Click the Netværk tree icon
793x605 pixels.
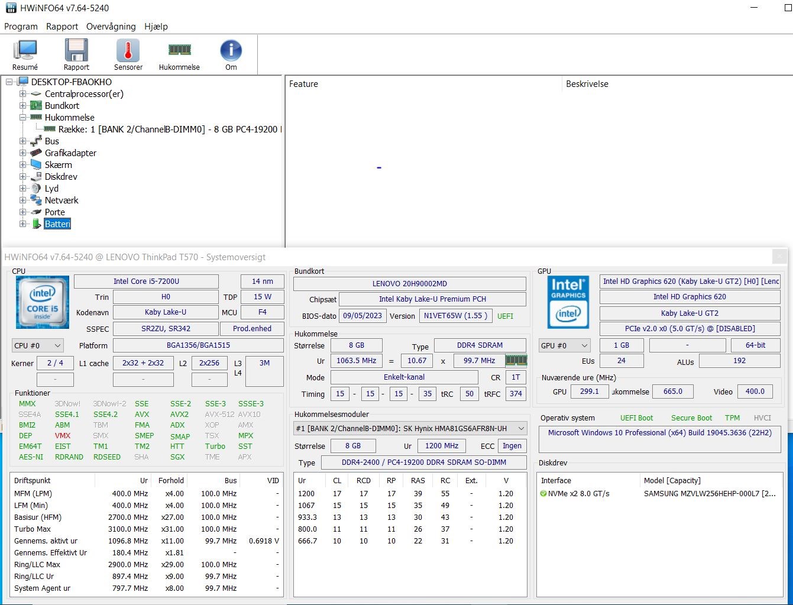[x=35, y=200]
